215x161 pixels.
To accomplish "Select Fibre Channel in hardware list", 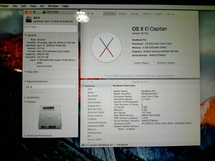I will click(95, 116).
